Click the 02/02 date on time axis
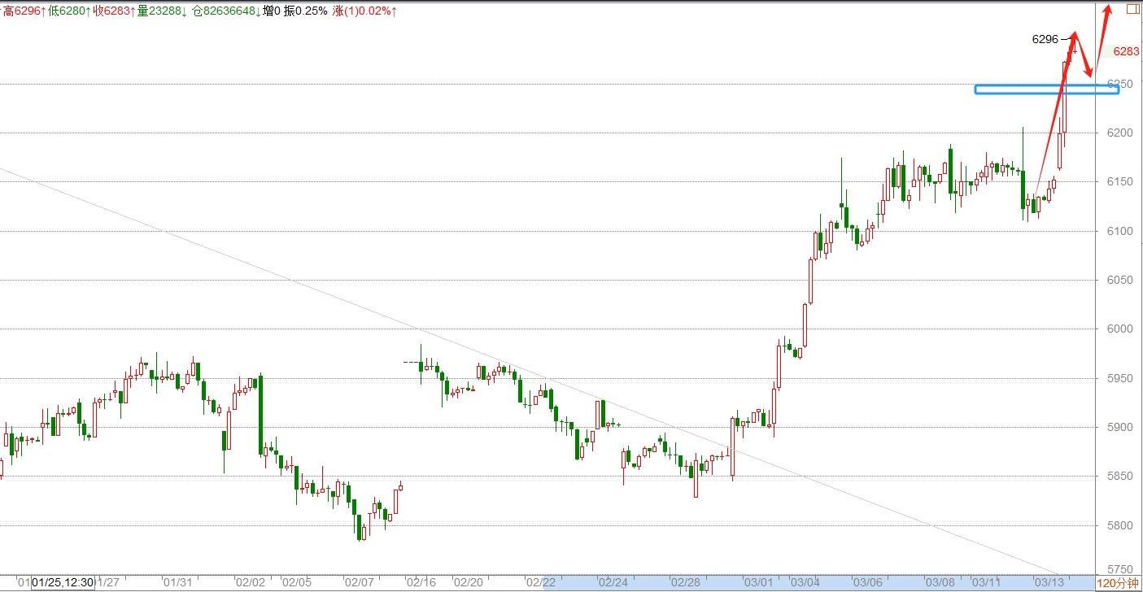The height and width of the screenshot is (592, 1143). pyautogui.click(x=251, y=583)
